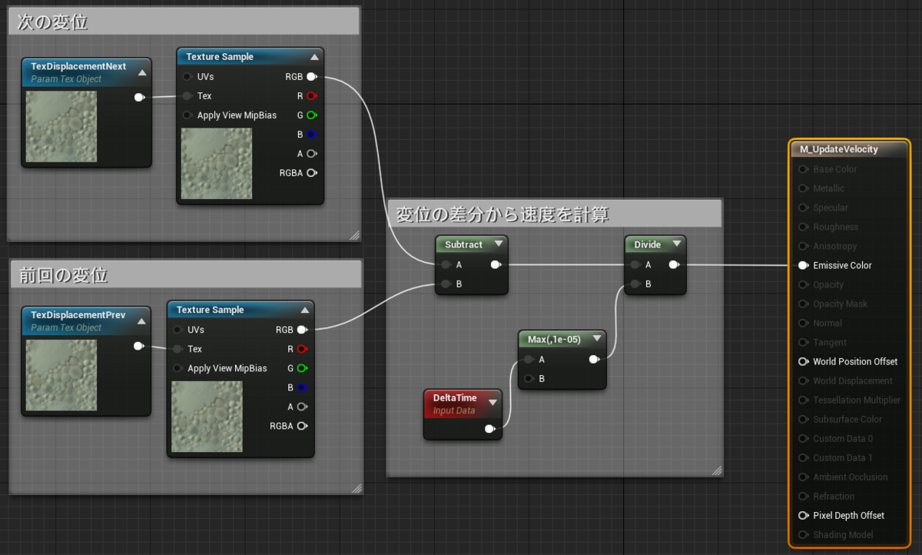Image resolution: width=922 pixels, height=555 pixels.
Task: Collapse the TexDisplacementNext node with its arrow
Action: 142,72
